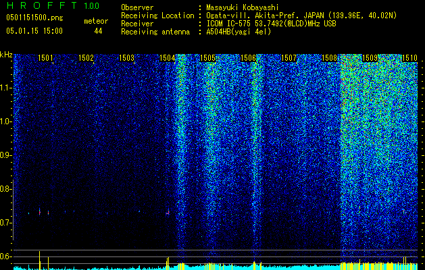Click the HROFFT 1.0.0 title text

[53, 5]
